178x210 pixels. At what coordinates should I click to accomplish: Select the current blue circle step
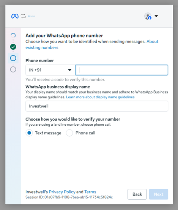pos(13,58)
